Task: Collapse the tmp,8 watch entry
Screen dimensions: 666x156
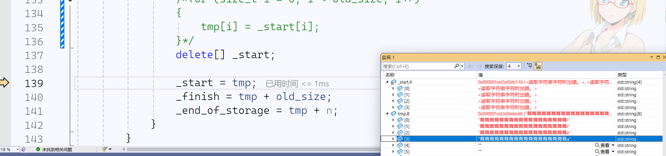Action: [387, 114]
